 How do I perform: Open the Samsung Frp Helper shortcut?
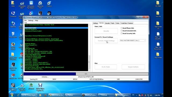pyautogui.click(x=31, y=5)
